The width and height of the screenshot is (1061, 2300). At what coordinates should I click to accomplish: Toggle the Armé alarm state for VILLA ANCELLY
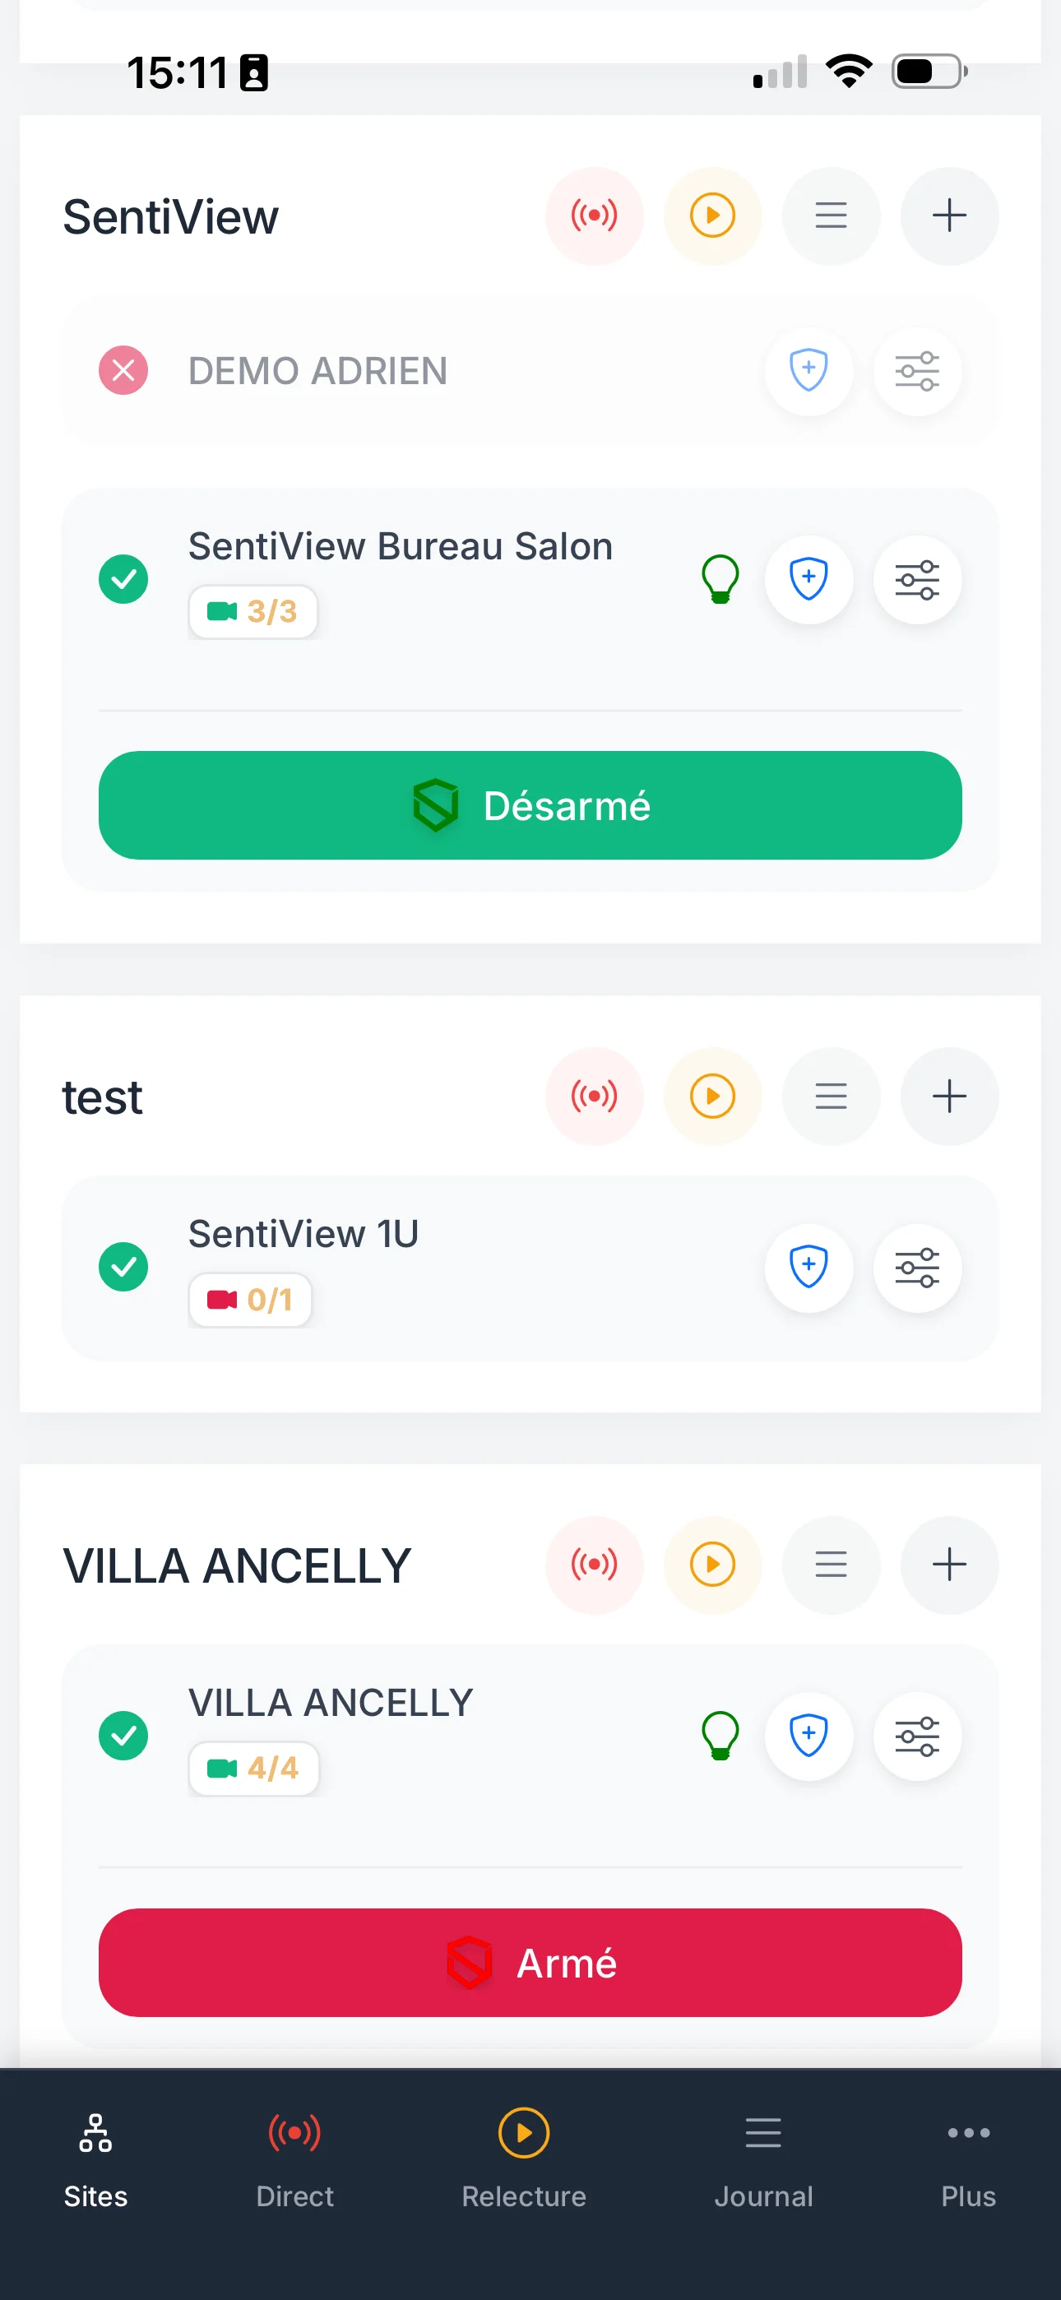click(530, 1963)
